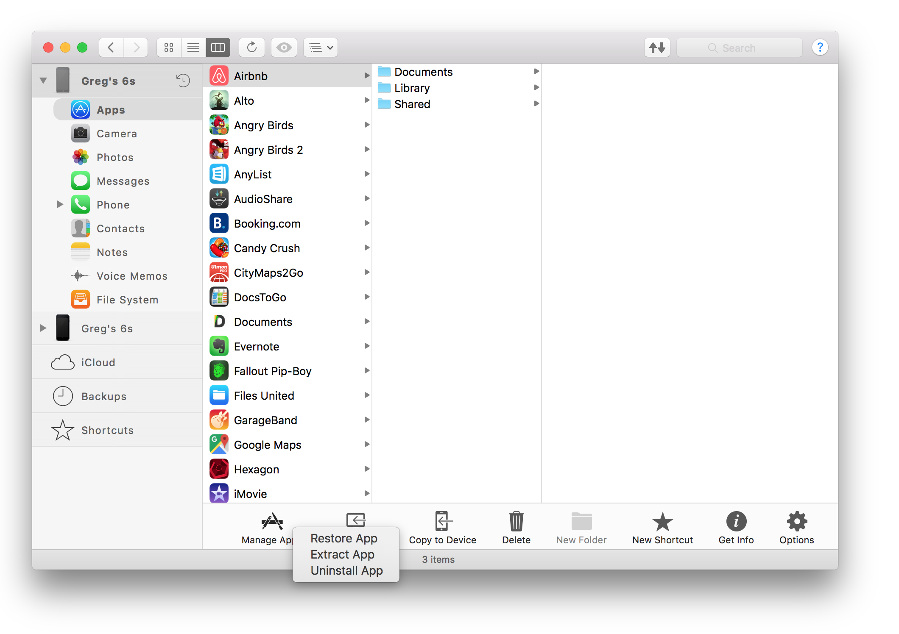Click the Evernote app icon
The image size is (899, 634).
[220, 346]
